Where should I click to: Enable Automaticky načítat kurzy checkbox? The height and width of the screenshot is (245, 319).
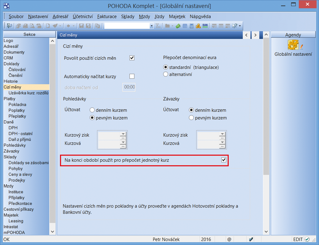(x=132, y=76)
